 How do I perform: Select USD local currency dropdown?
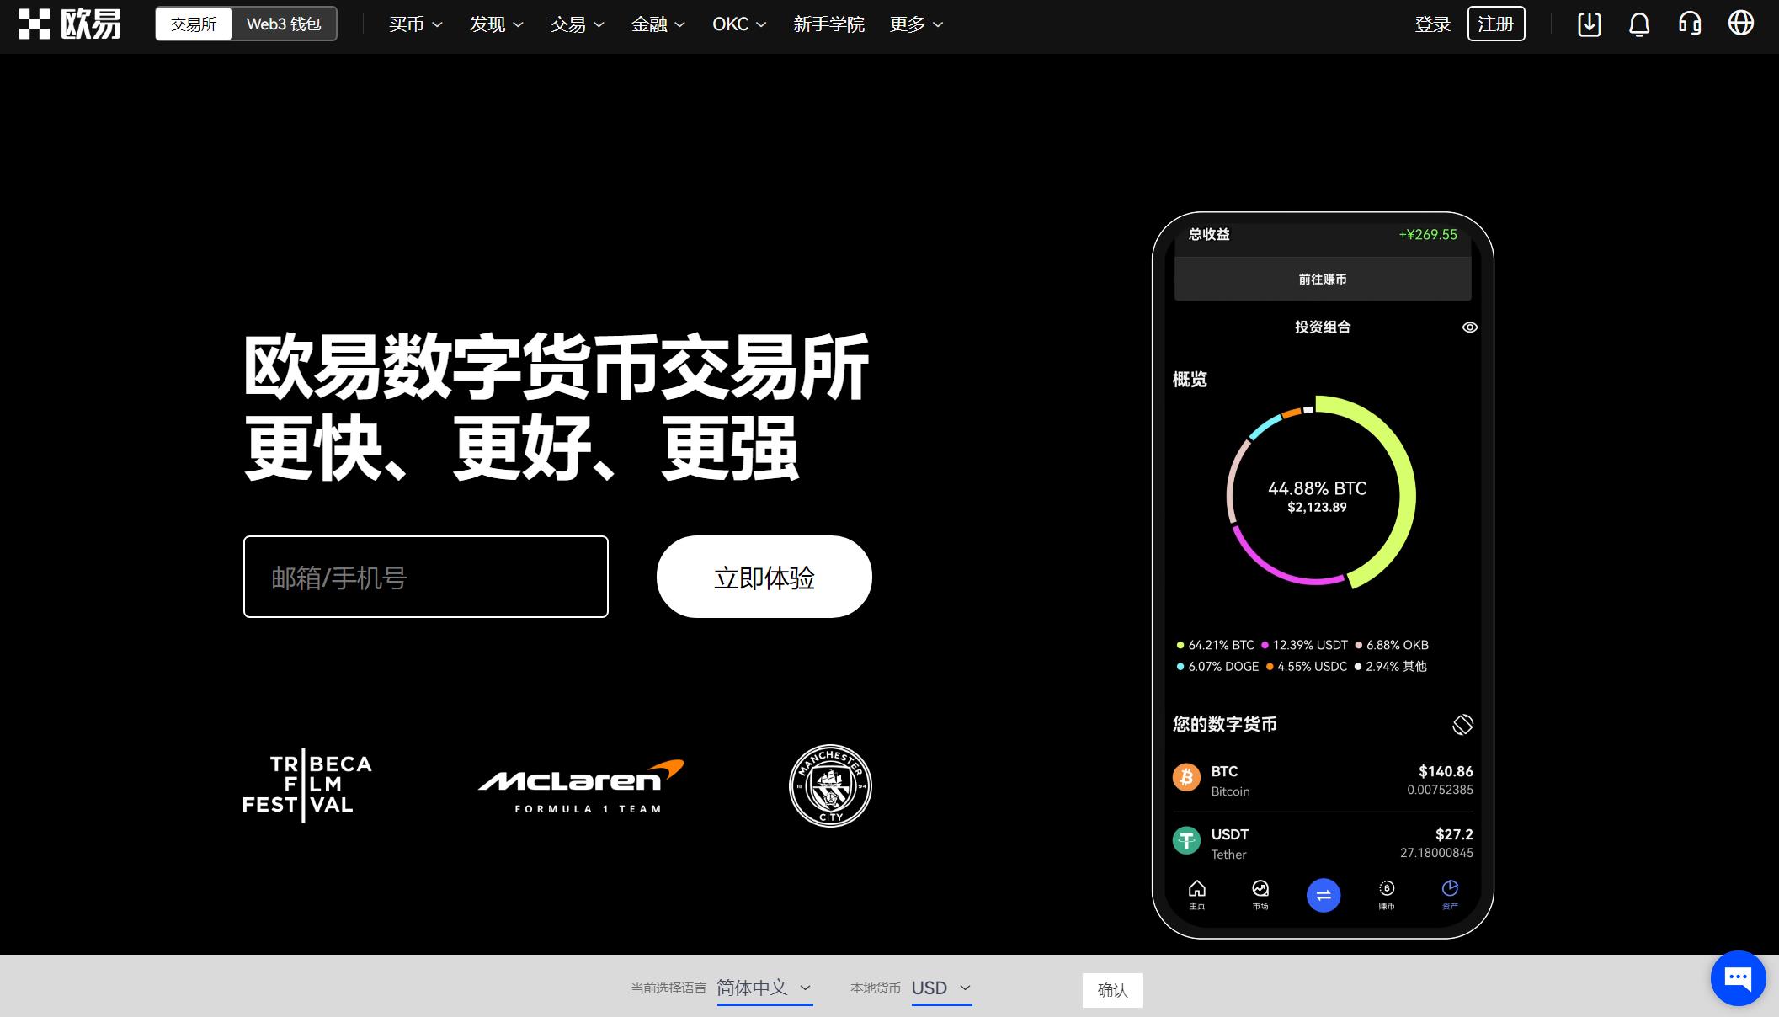(x=940, y=989)
